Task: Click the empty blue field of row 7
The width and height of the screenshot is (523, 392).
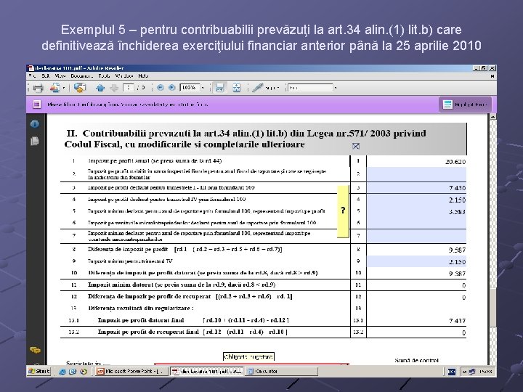Action: [x=416, y=236]
